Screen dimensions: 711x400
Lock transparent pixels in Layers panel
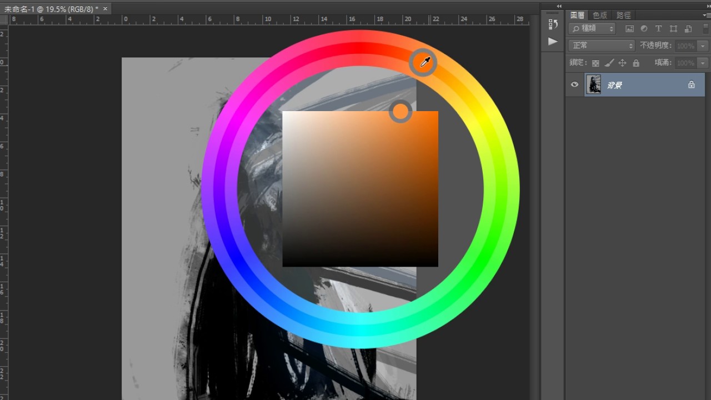[x=595, y=63]
